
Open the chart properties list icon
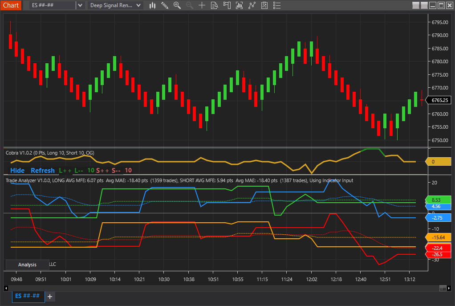[277, 5]
